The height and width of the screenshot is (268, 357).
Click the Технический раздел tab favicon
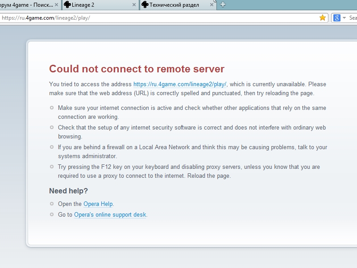pyautogui.click(x=145, y=4)
